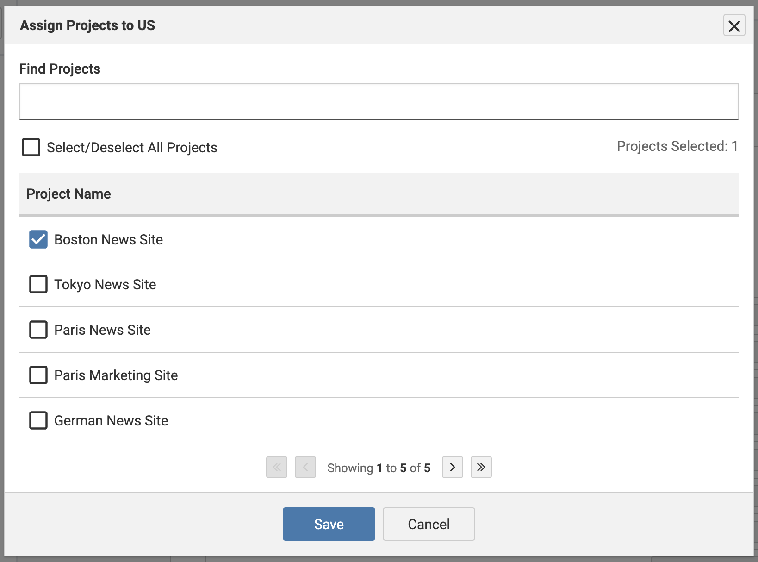The image size is (758, 562).
Task: Check the Tokyo News Site checkbox
Action: pyautogui.click(x=38, y=284)
